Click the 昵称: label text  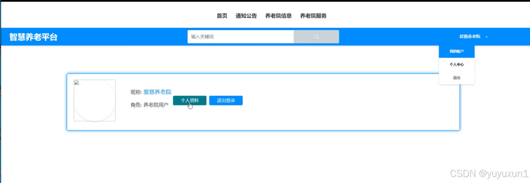tap(136, 92)
